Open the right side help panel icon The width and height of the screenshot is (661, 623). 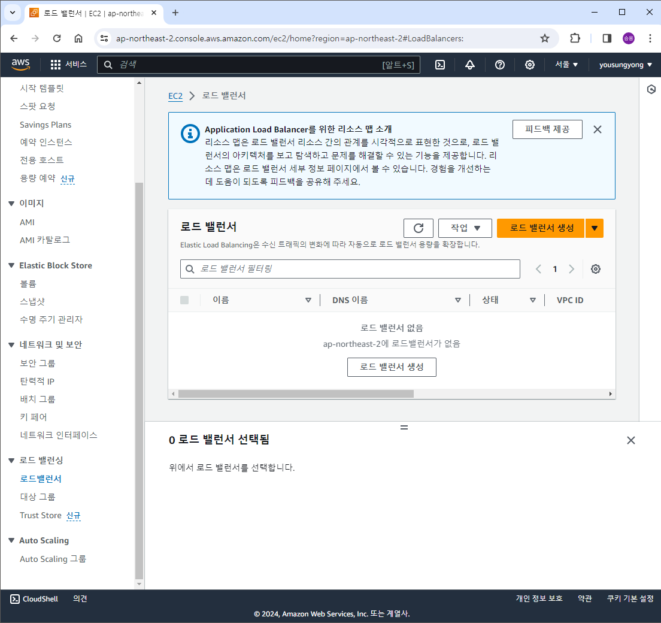(651, 89)
